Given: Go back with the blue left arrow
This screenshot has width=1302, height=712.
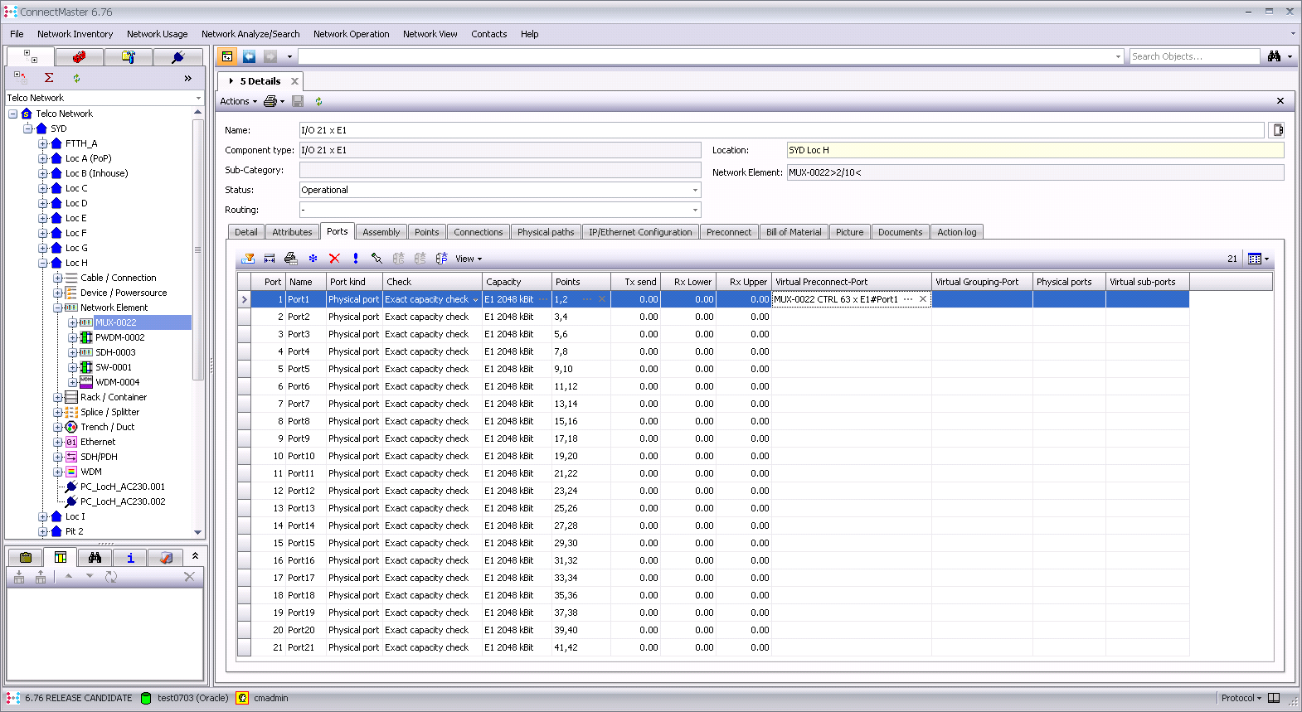Looking at the screenshot, I should point(249,56).
